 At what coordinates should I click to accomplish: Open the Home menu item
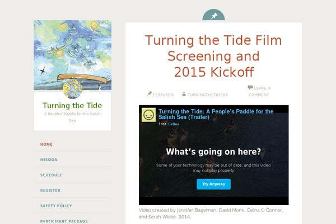click(46, 144)
